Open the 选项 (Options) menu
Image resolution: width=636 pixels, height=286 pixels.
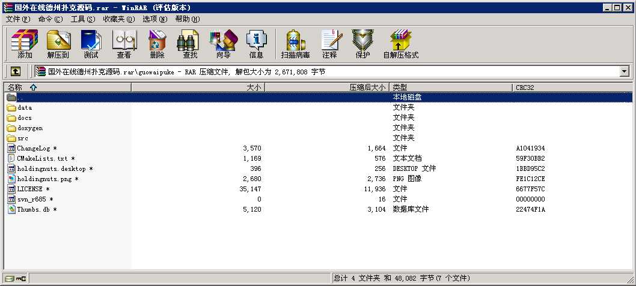click(x=155, y=19)
